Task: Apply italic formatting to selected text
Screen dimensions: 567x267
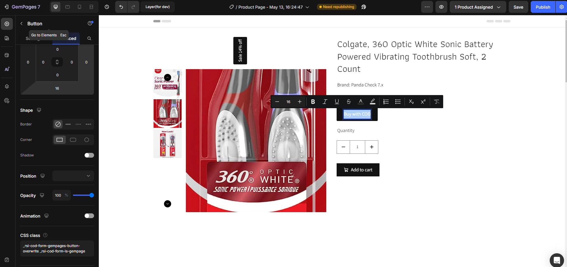Action: coord(325,102)
